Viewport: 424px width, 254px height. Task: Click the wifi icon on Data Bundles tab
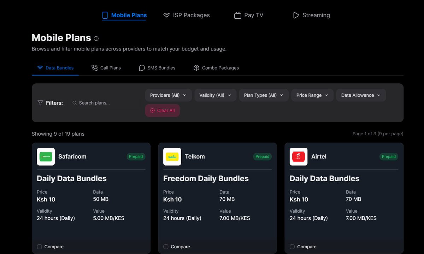point(40,68)
